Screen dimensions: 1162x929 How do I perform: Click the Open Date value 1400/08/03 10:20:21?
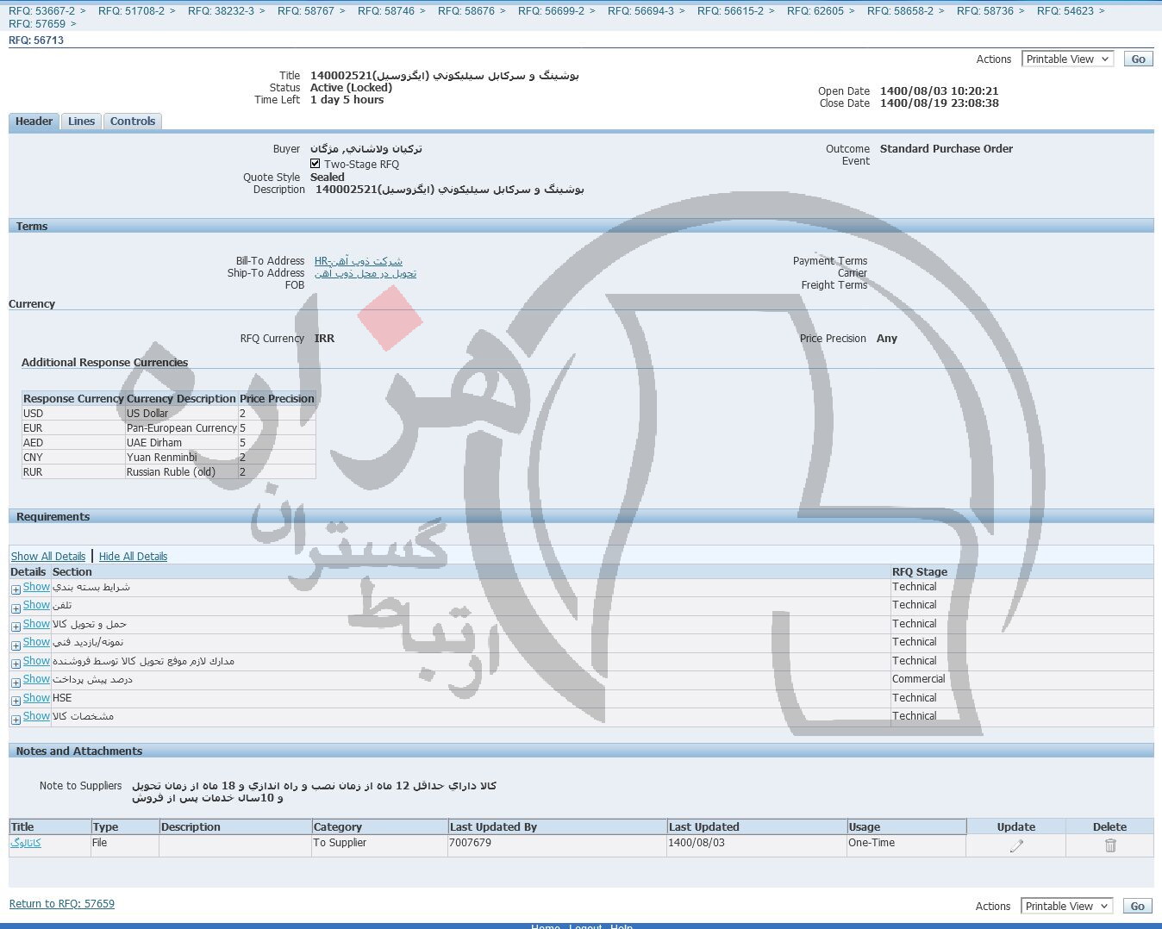pyautogui.click(x=940, y=91)
